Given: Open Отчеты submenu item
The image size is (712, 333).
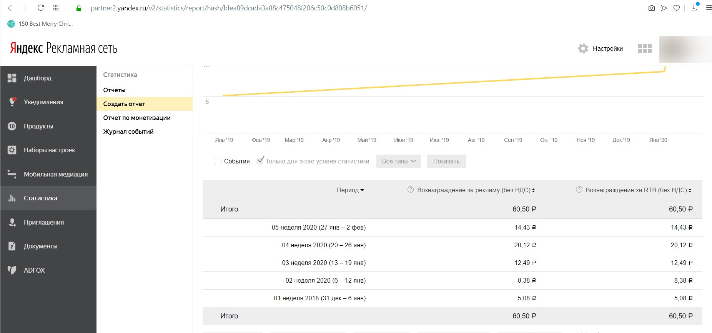Looking at the screenshot, I should (x=114, y=90).
